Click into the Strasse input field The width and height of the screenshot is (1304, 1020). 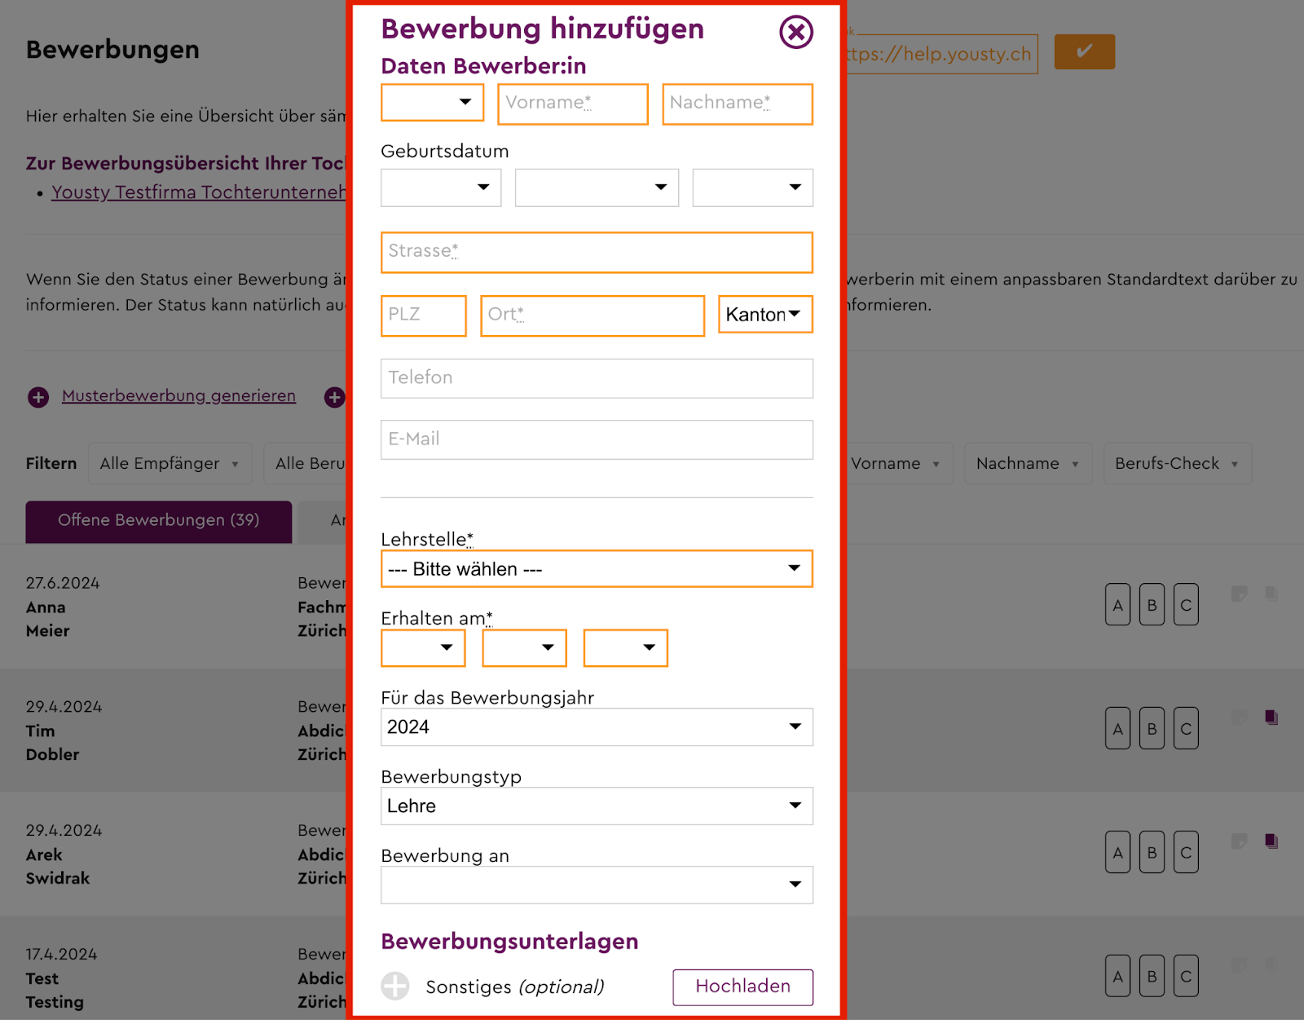[597, 252]
